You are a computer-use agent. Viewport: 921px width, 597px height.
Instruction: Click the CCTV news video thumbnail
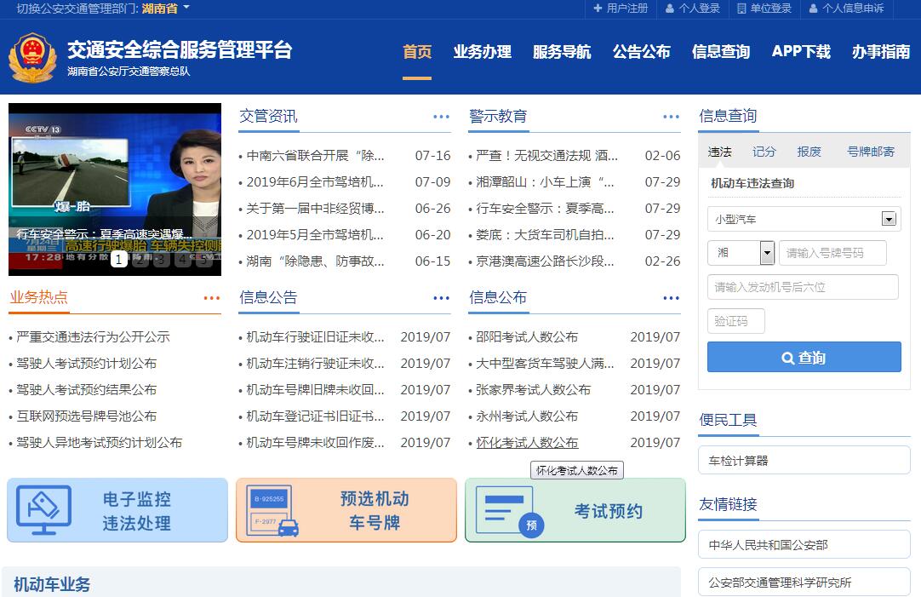pos(114,179)
